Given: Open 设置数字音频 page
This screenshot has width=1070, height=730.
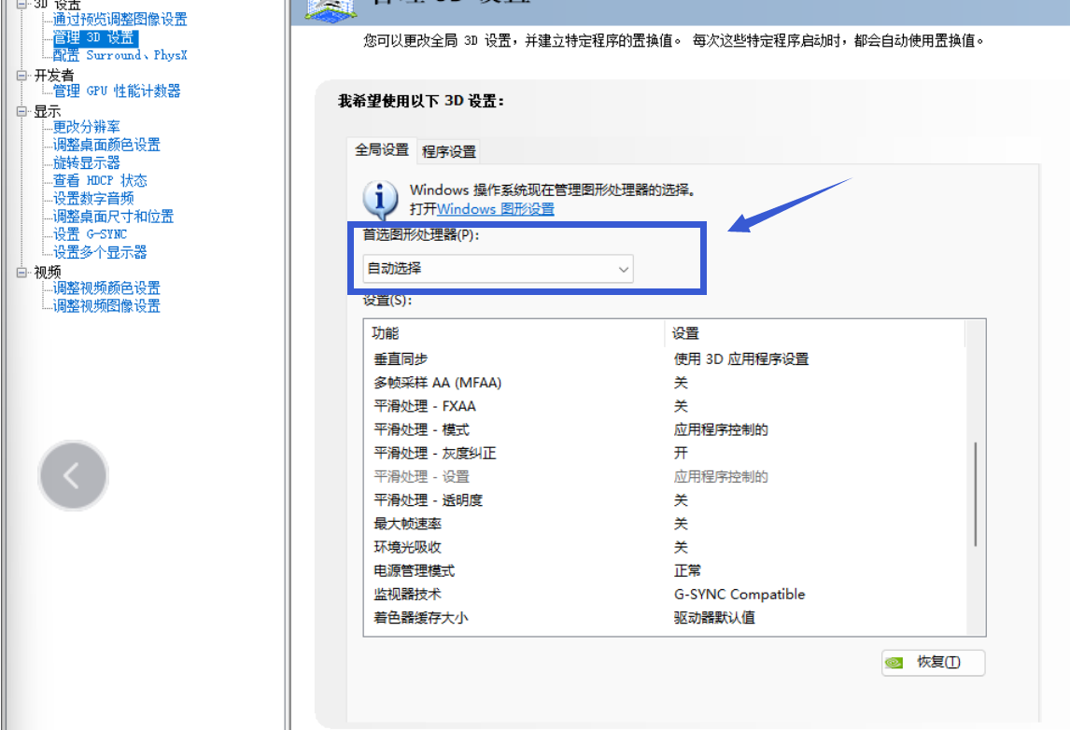Looking at the screenshot, I should click(93, 199).
